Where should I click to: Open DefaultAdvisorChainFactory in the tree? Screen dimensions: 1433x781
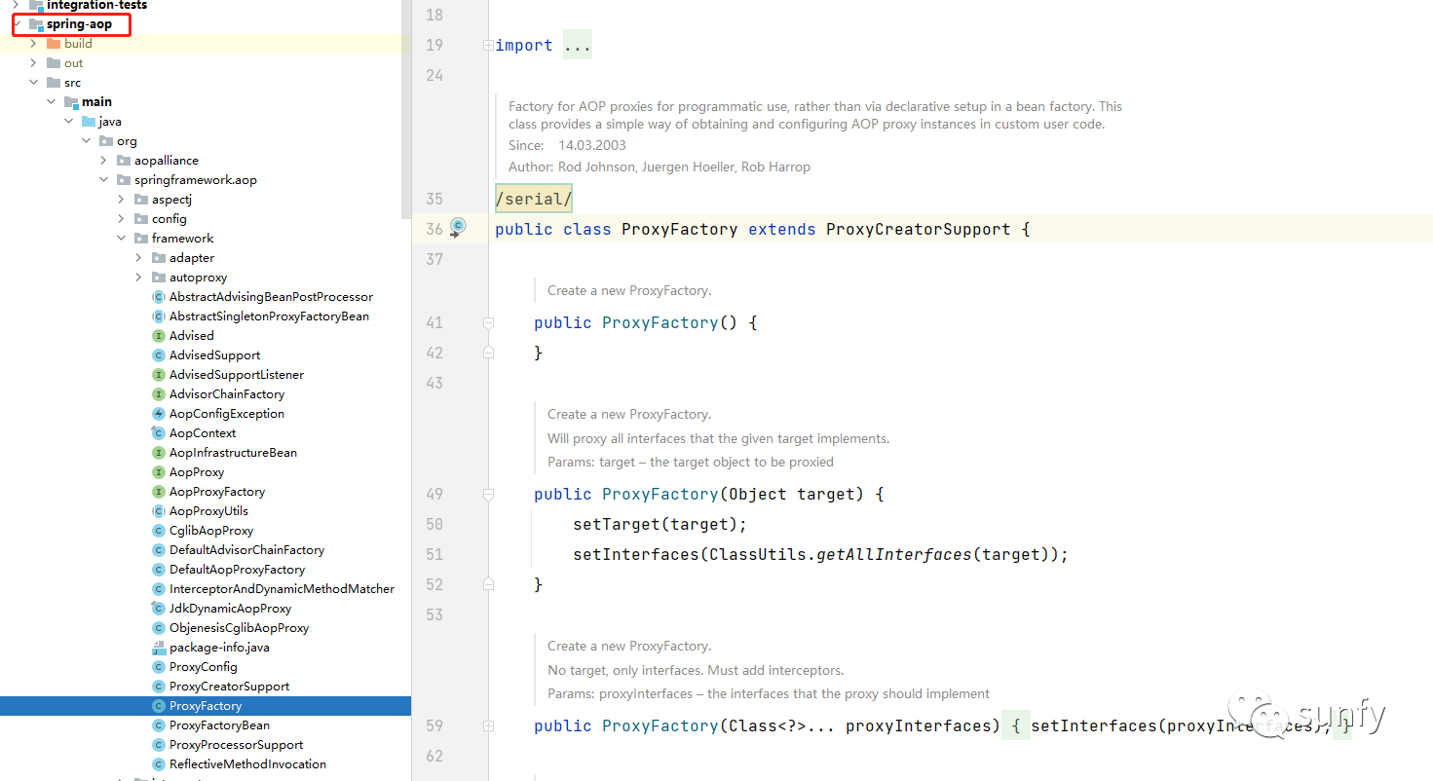coord(246,550)
